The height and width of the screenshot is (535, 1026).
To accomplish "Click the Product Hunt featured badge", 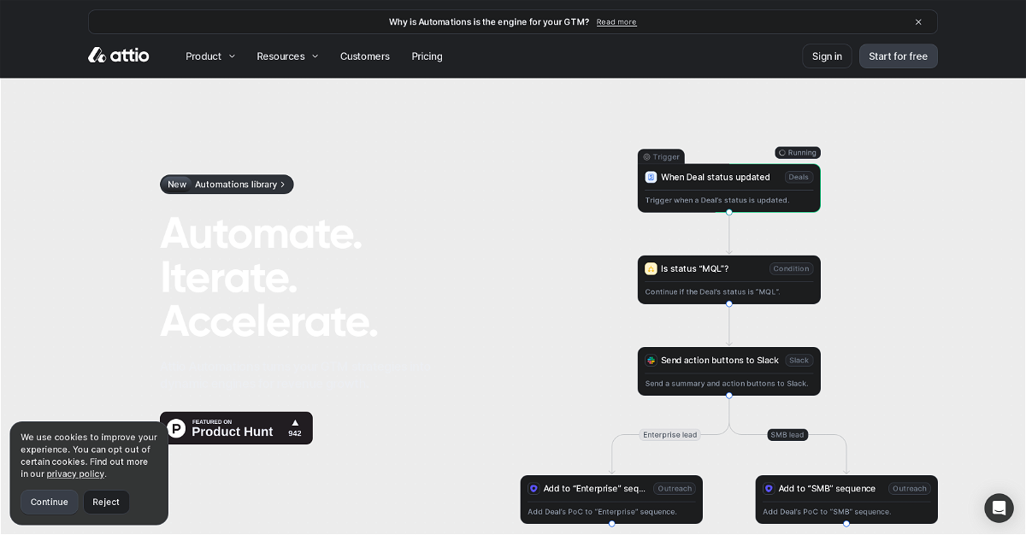I will (x=236, y=428).
